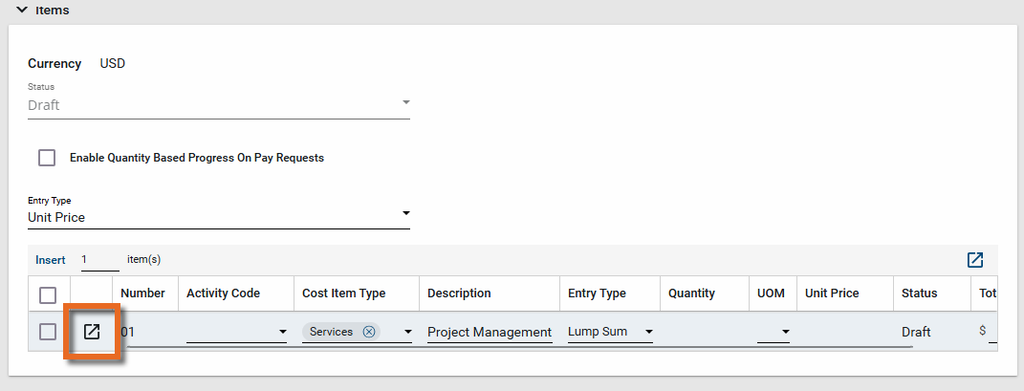1024x391 pixels.
Task: Collapse the Items section chevron
Action: [x=21, y=10]
